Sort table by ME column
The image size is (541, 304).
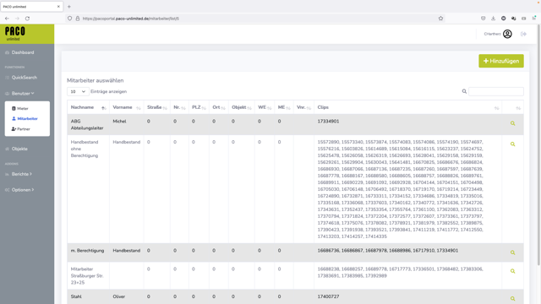click(284, 107)
